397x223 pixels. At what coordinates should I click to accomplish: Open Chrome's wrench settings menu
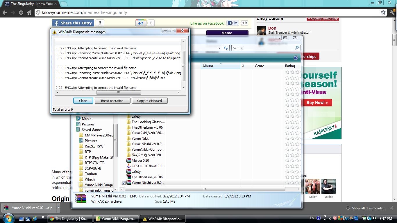coord(392,12)
